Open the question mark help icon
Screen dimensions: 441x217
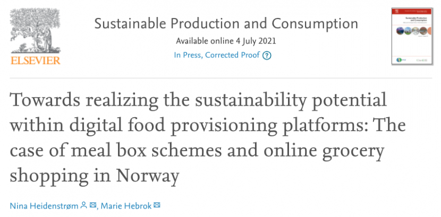pyautogui.click(x=267, y=56)
